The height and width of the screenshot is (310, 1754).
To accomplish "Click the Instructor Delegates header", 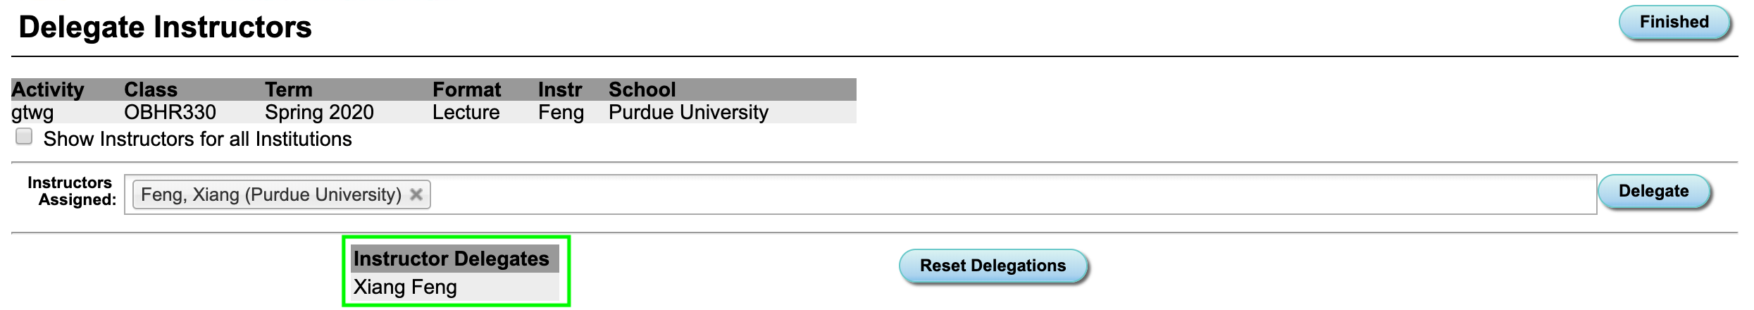I will click(451, 259).
